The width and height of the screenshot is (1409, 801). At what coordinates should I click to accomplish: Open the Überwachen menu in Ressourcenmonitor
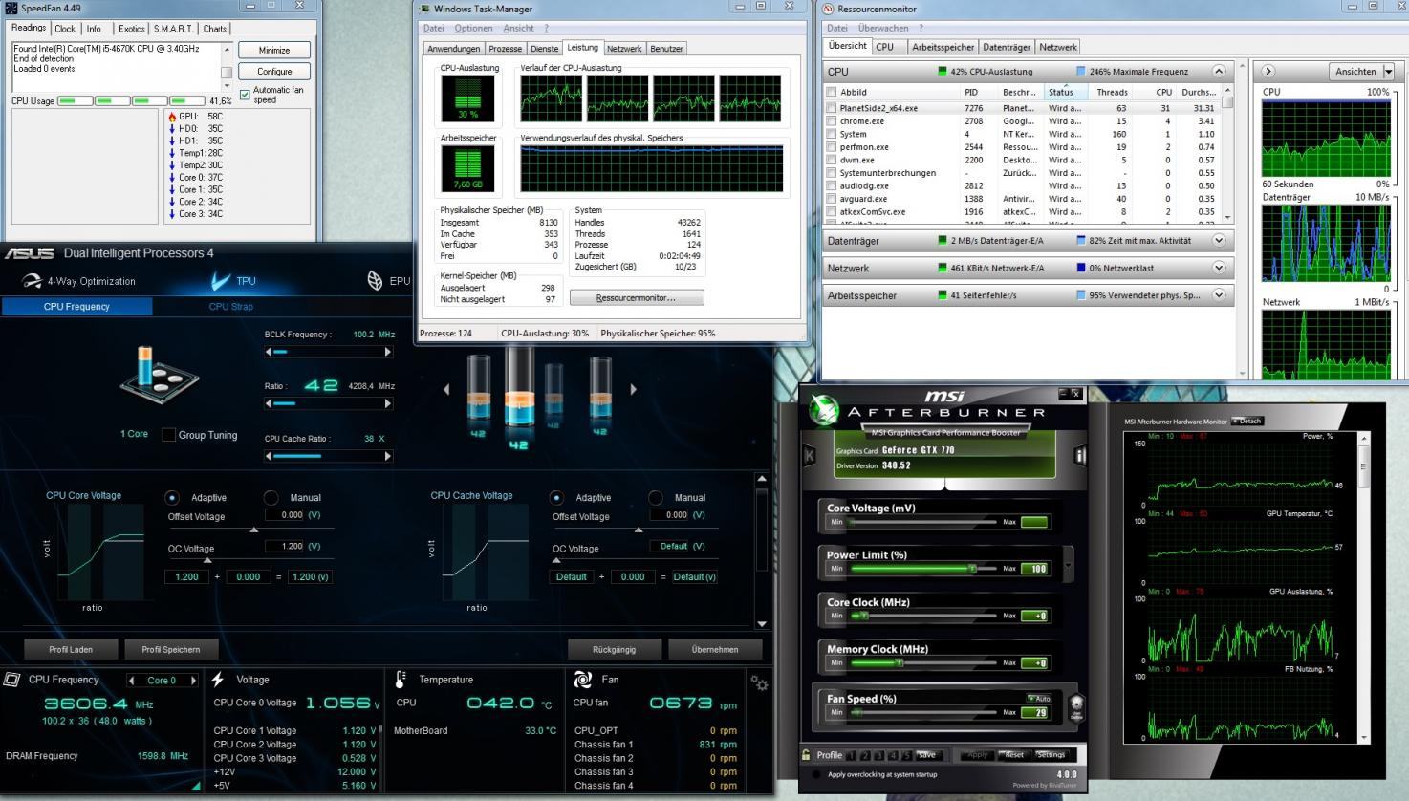[882, 28]
